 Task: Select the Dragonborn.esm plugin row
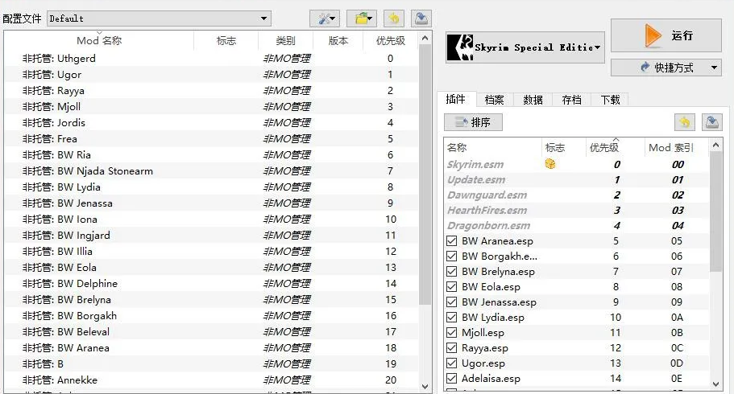coord(577,225)
